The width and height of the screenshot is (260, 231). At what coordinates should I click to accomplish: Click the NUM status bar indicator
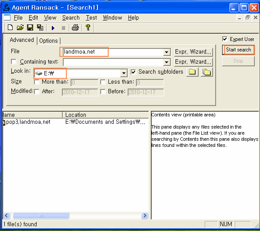tap(226, 224)
